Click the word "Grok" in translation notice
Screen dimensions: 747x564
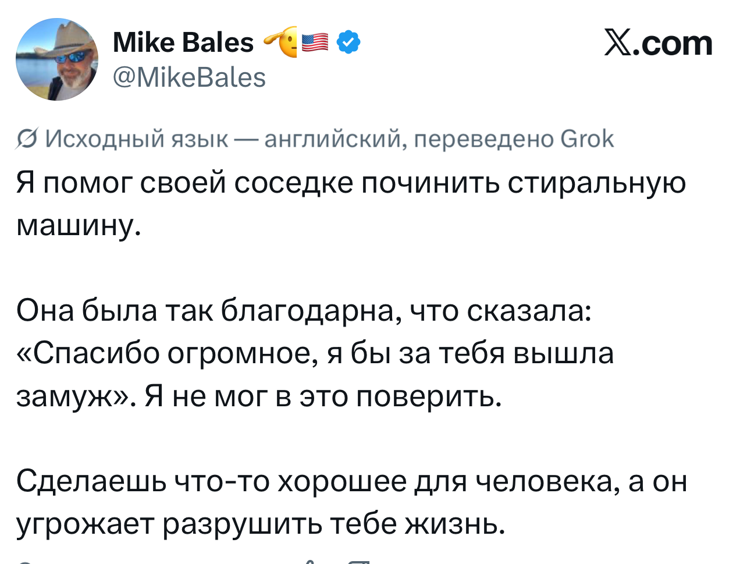(587, 139)
